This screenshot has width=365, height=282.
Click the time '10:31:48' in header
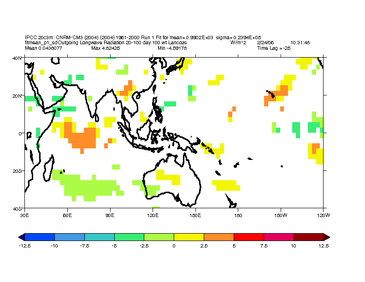tap(300, 42)
